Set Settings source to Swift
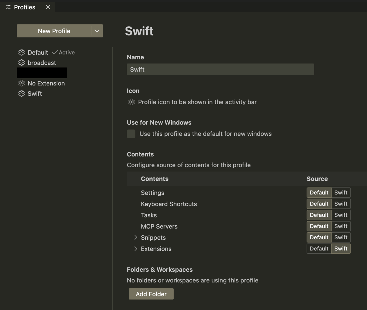Image resolution: width=367 pixels, height=310 pixels. 341,193
